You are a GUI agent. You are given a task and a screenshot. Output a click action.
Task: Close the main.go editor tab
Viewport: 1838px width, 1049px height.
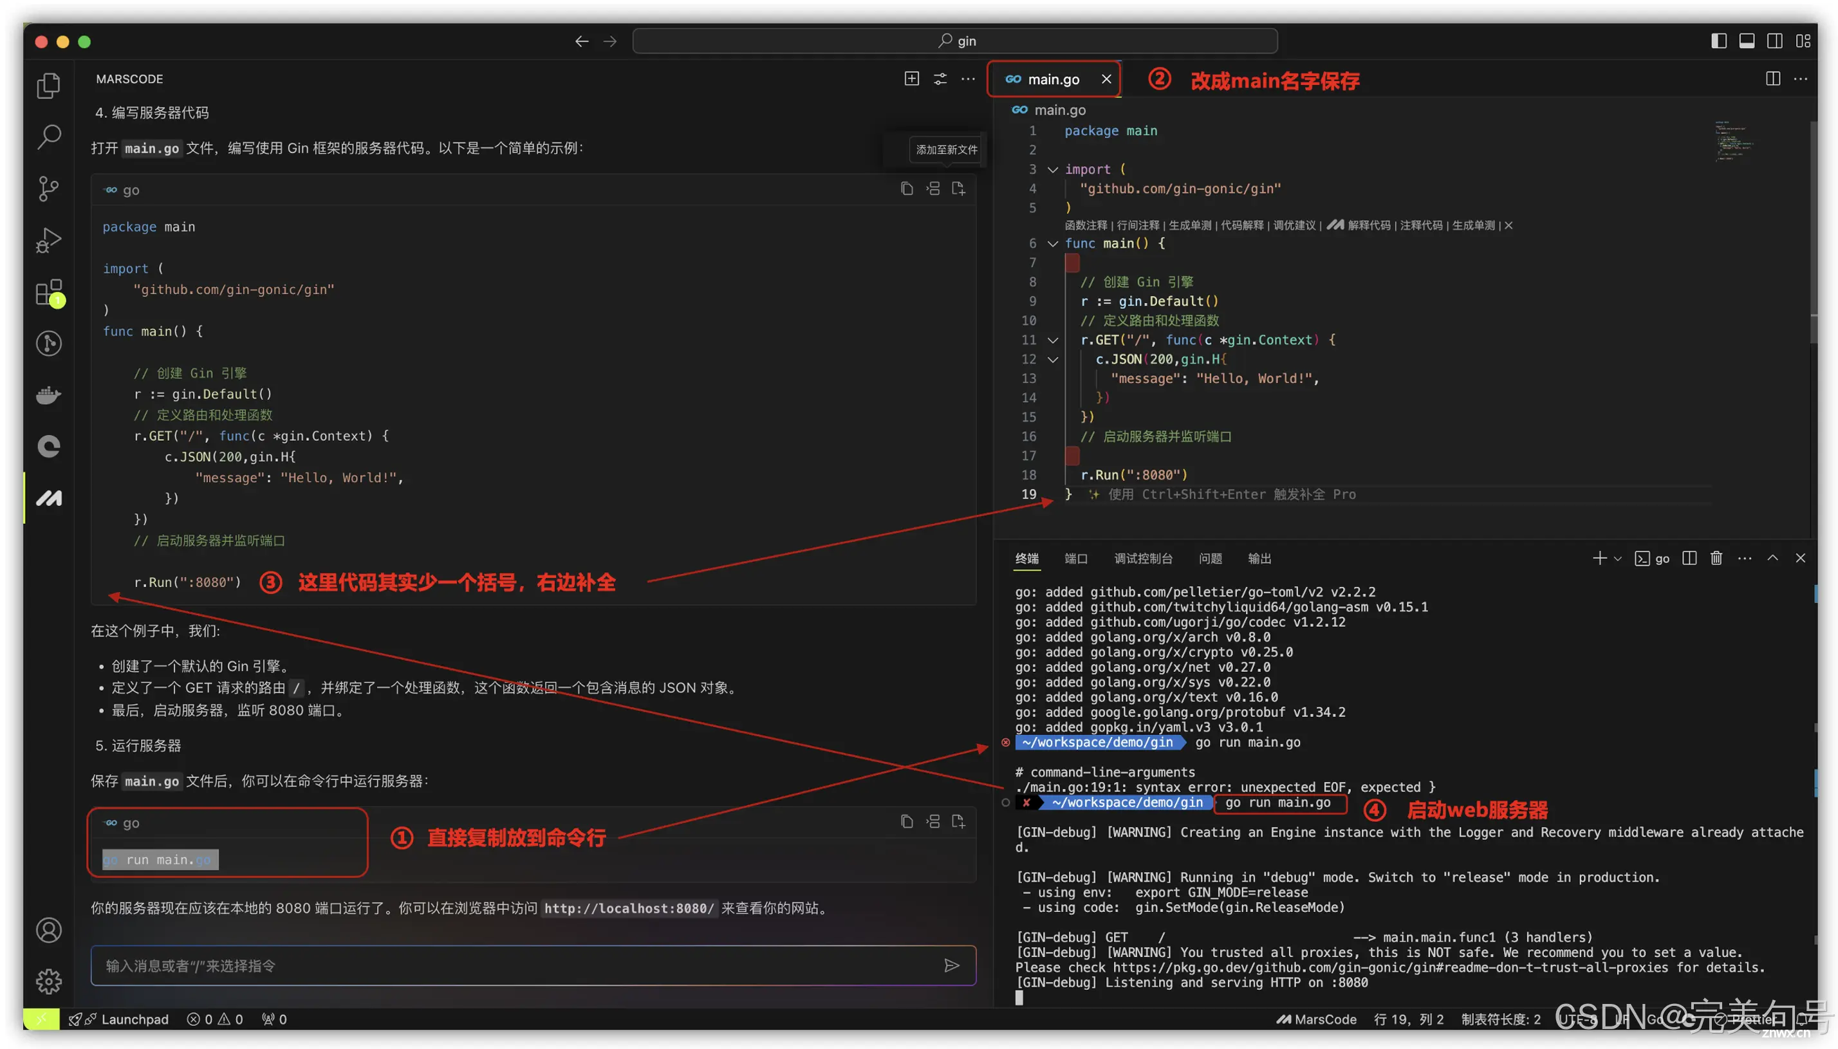(1106, 79)
